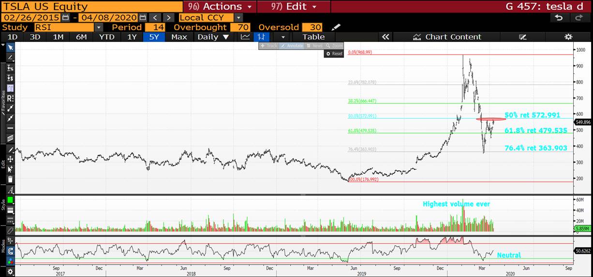Image resolution: width=593 pixels, height=277 pixels.
Task: Click the move annotation cross-arrows tool
Action: click(x=11, y=159)
